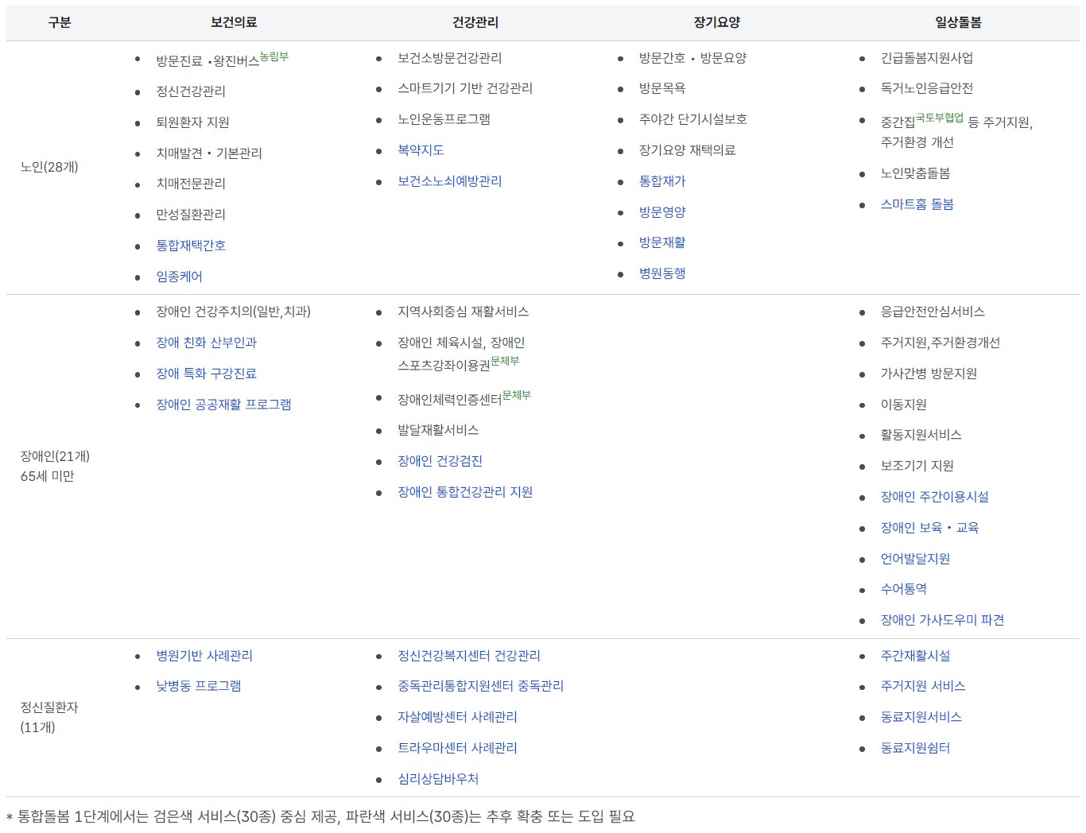The width and height of the screenshot is (1086, 833).
Task: Select the 스마트홈 돌봄 link
Action: 917,204
